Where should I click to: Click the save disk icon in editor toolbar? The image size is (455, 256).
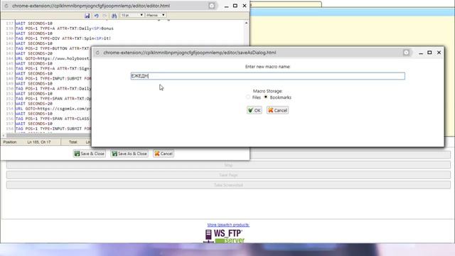(x=87, y=16)
